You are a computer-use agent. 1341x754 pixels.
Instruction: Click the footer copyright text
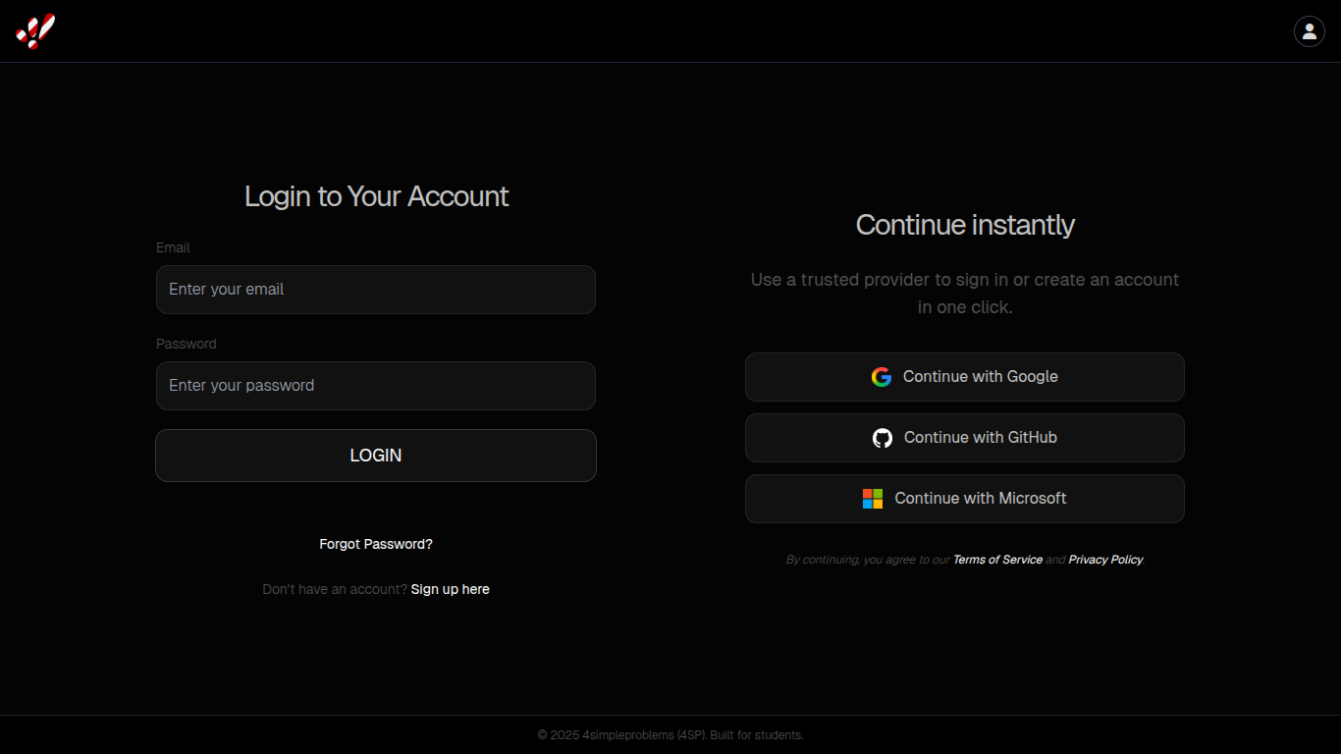(670, 734)
